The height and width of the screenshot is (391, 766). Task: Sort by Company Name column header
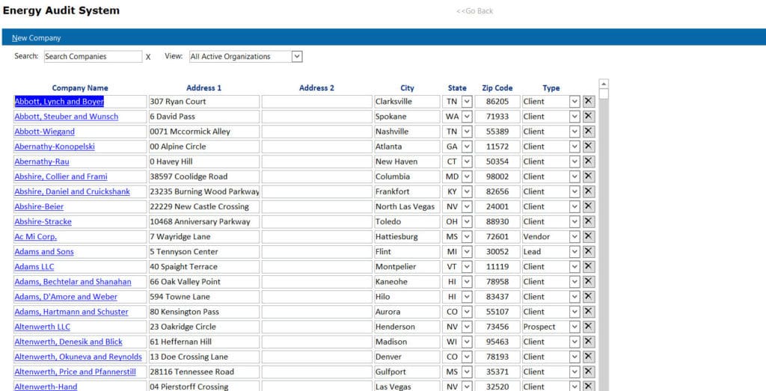click(x=80, y=88)
